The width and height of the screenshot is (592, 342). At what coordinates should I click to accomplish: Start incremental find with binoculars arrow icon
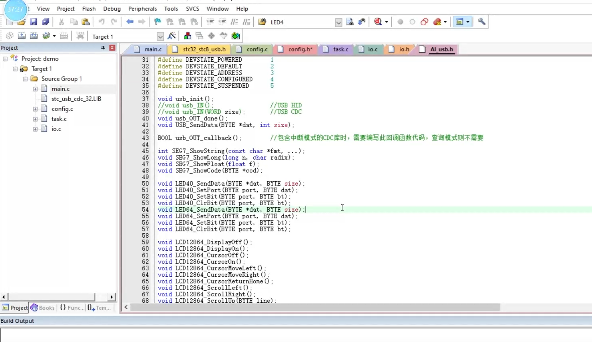pos(362,22)
